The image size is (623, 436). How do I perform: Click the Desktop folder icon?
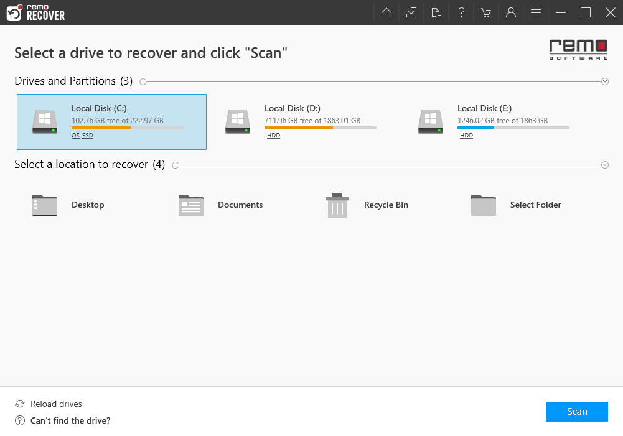pos(44,205)
